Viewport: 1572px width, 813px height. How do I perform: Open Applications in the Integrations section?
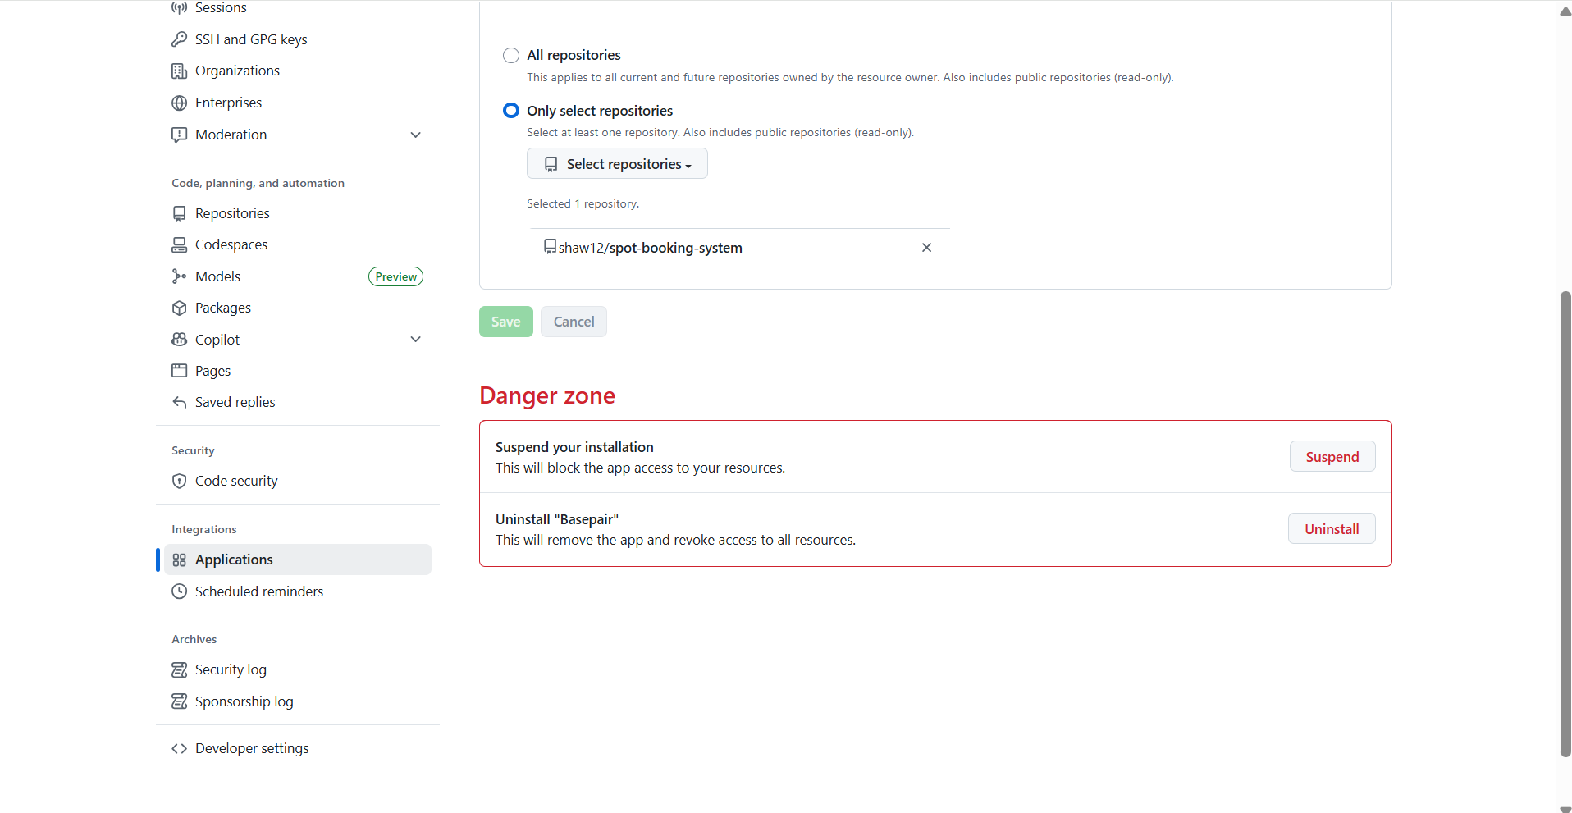[x=234, y=559]
